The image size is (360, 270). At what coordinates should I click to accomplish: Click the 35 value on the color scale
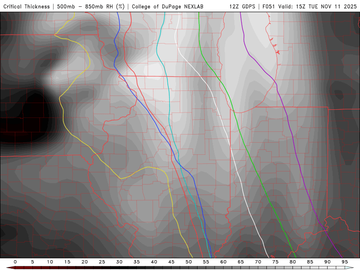[x=137, y=262]
